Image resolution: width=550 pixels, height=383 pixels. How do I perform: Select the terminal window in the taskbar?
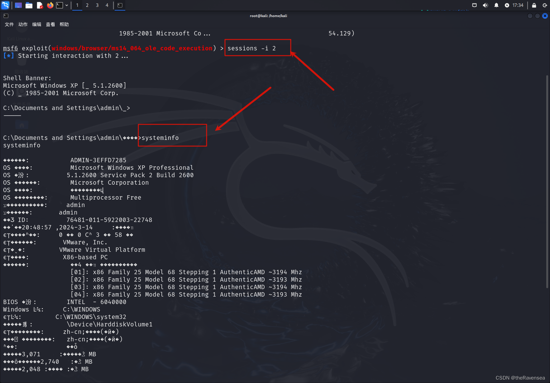pos(120,5)
